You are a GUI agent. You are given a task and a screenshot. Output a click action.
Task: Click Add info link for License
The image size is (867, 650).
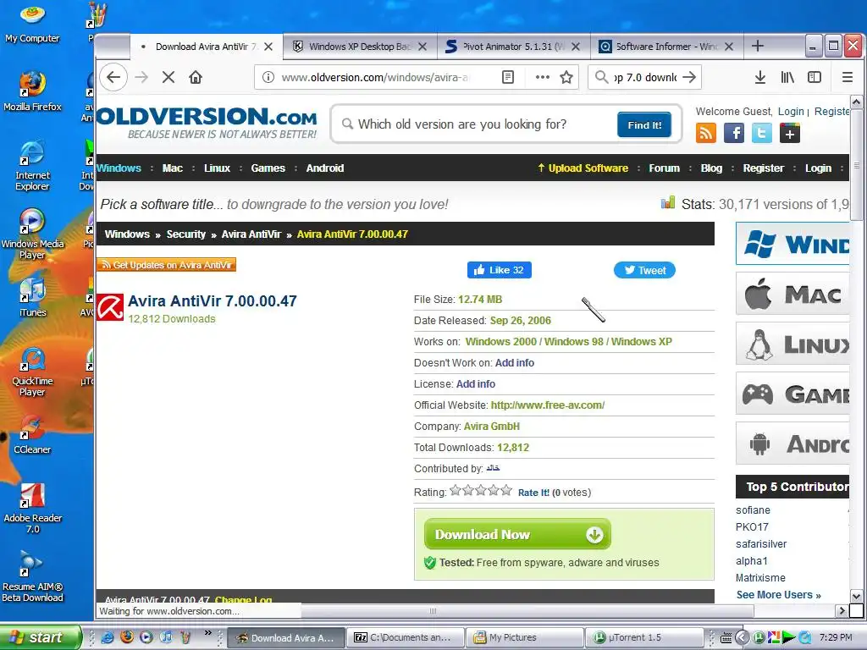pos(476,384)
